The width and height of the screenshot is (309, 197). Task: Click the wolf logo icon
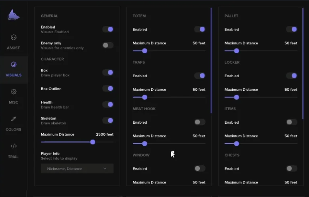point(14,15)
